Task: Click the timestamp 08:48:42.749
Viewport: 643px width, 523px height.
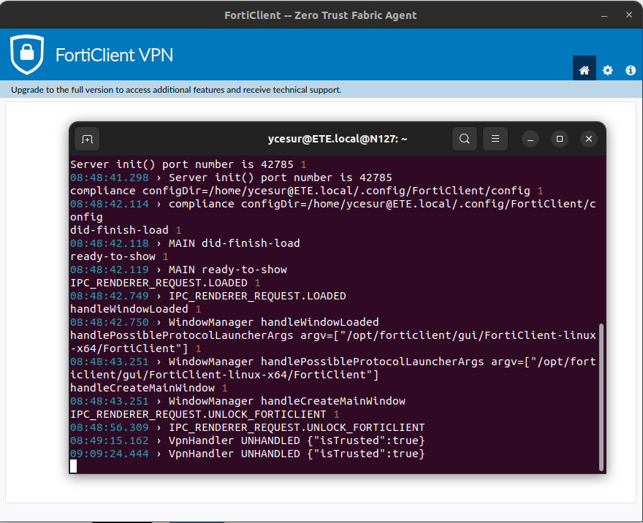Action: 110,296
